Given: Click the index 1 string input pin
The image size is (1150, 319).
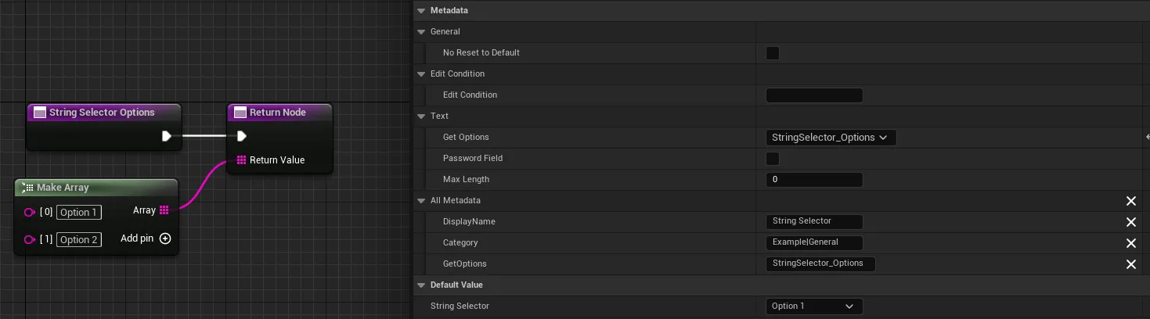Looking at the screenshot, I should pos(30,239).
